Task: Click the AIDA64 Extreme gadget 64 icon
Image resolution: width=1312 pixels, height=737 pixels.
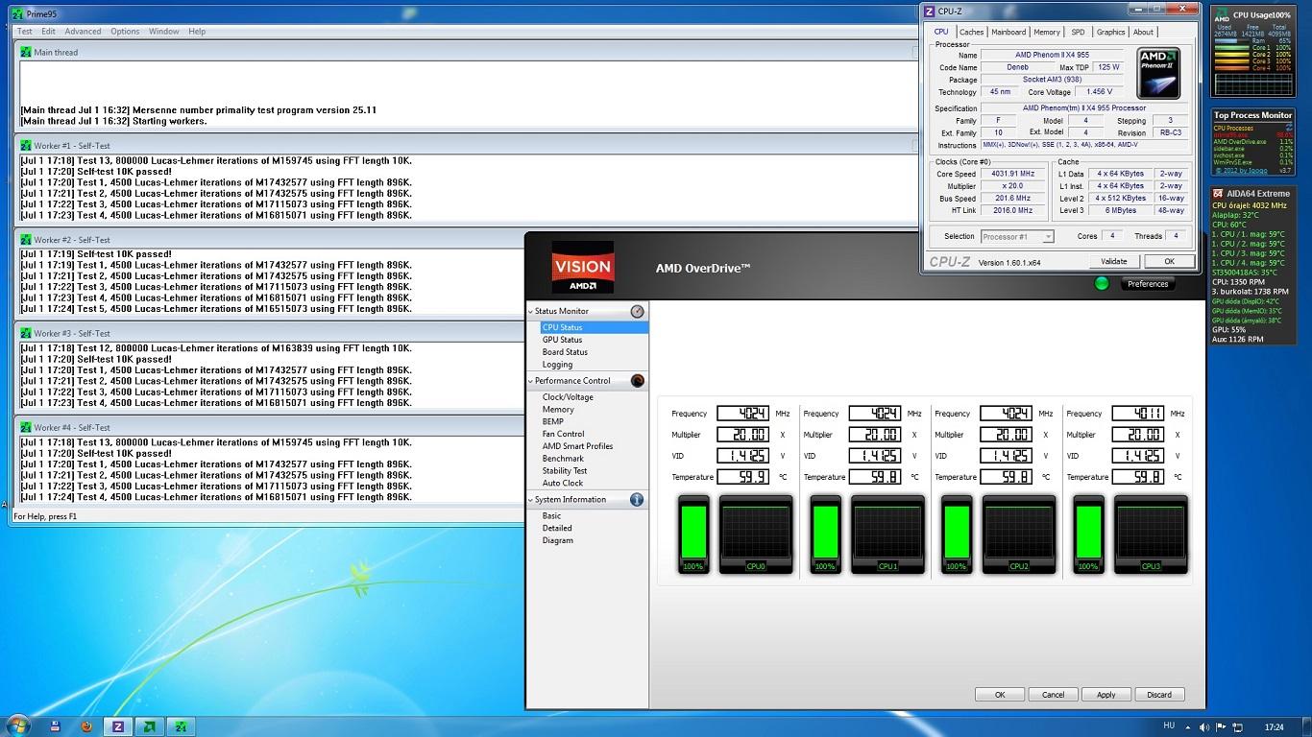Action: click(1218, 194)
